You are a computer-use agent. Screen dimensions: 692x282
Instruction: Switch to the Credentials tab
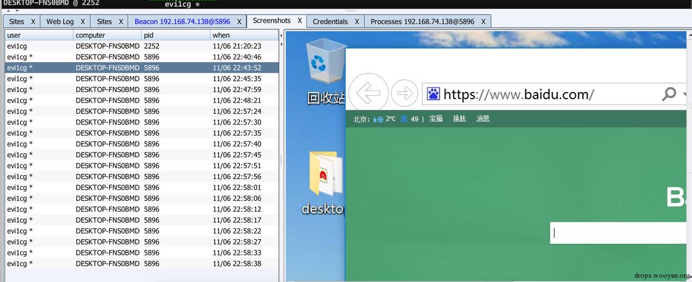pyautogui.click(x=330, y=22)
